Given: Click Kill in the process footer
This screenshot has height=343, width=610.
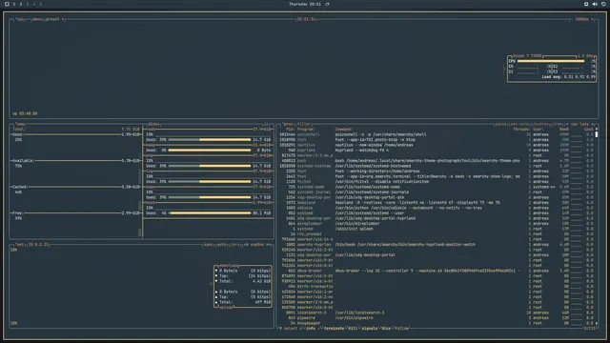Looking at the screenshot, I should click(x=353, y=328).
